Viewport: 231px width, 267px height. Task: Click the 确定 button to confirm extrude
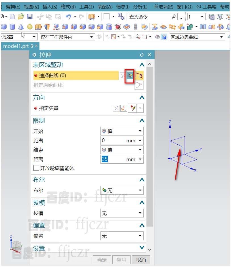(102, 260)
